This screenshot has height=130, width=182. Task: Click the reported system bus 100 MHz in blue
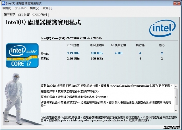(97, 53)
